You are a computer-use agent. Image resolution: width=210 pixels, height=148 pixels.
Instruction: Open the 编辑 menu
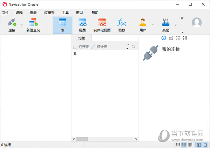(19, 13)
